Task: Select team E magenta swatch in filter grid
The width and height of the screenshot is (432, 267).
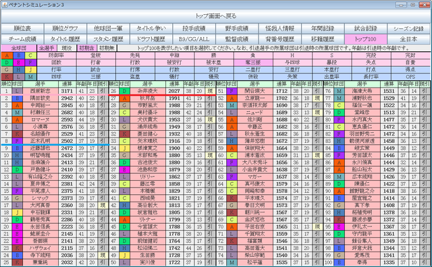Action: tap(19, 63)
